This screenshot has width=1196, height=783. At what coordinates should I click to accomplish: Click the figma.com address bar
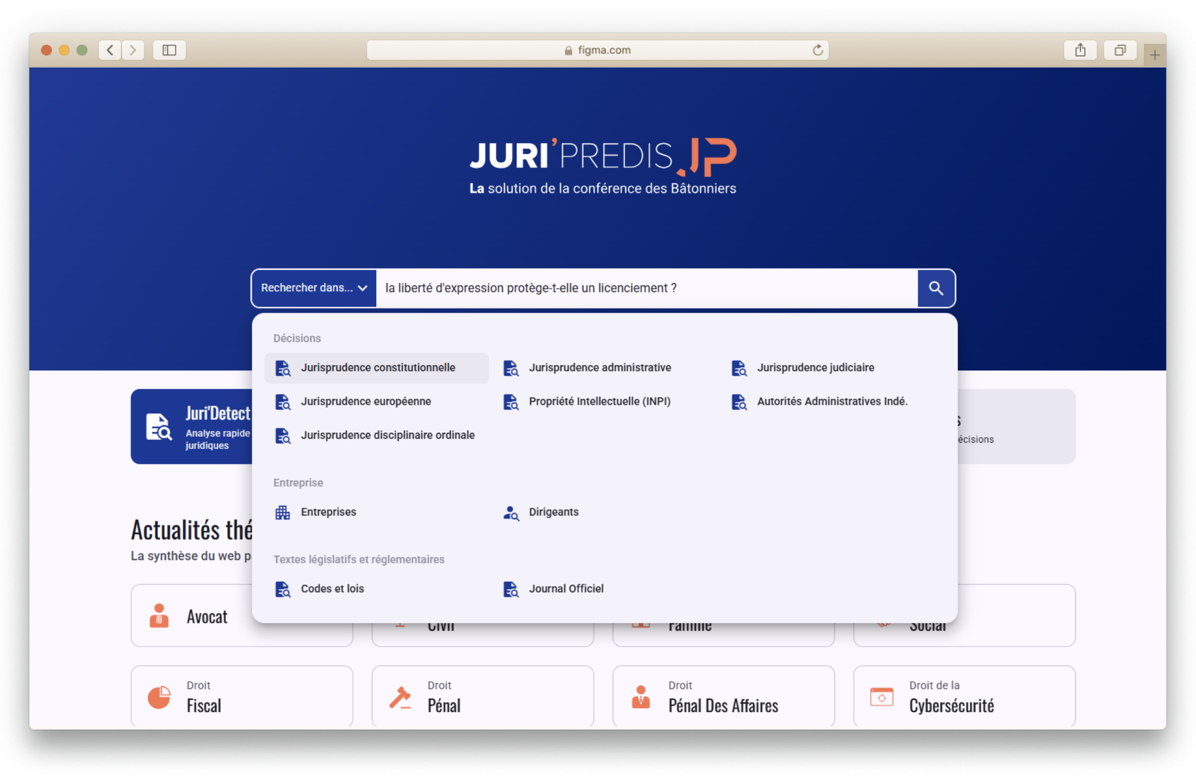click(x=597, y=50)
